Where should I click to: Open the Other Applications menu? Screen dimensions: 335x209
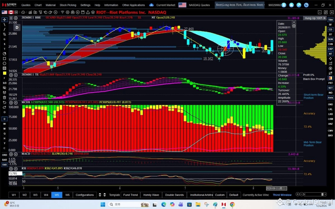tap(133, 5)
